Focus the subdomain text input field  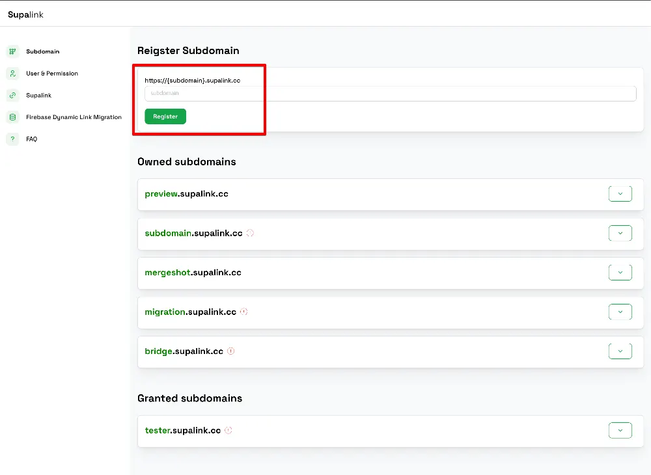(x=390, y=94)
